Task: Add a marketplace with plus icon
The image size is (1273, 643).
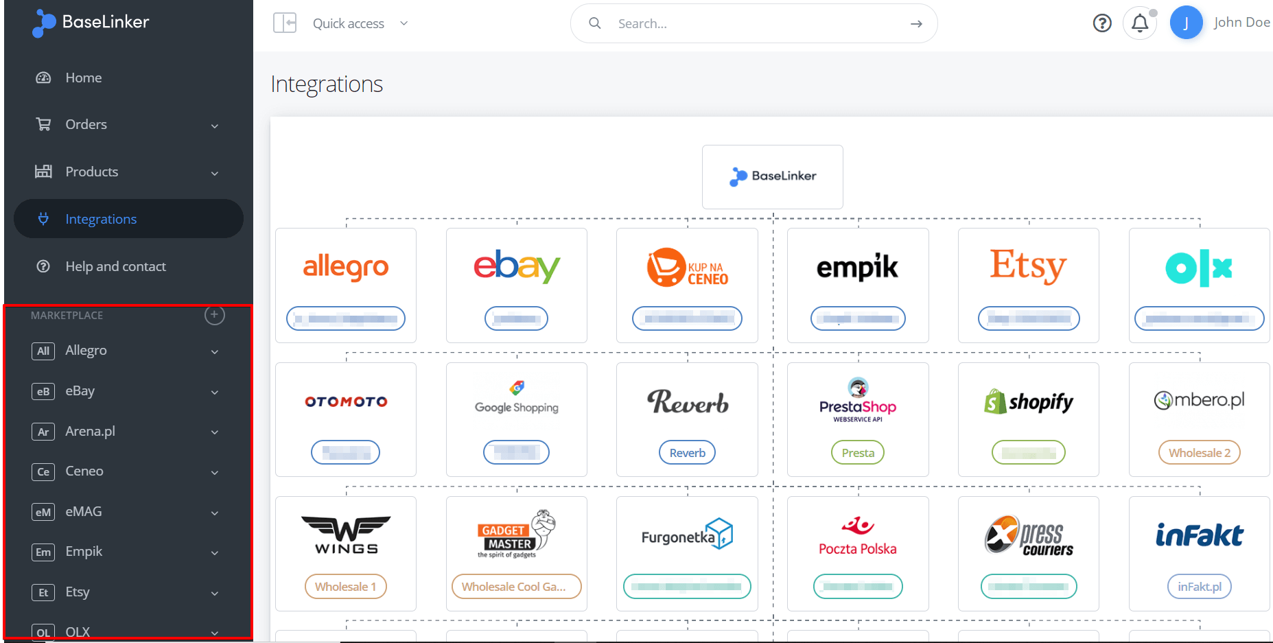Action: pos(214,315)
